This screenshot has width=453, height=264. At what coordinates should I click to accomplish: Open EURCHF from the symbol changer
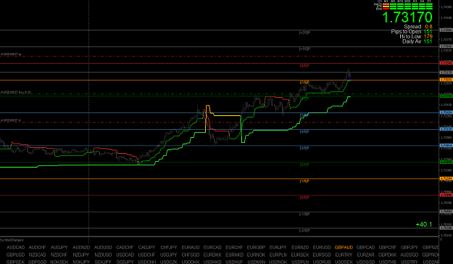pos(234,247)
